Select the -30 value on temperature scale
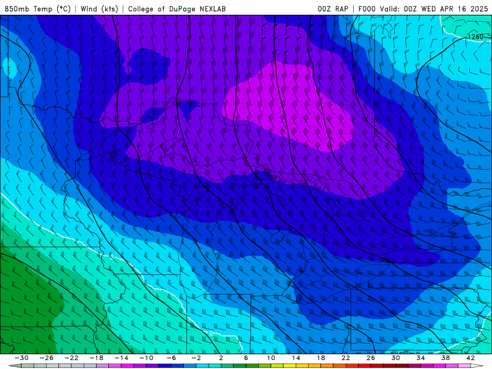The width and height of the screenshot is (492, 369). coord(22,358)
